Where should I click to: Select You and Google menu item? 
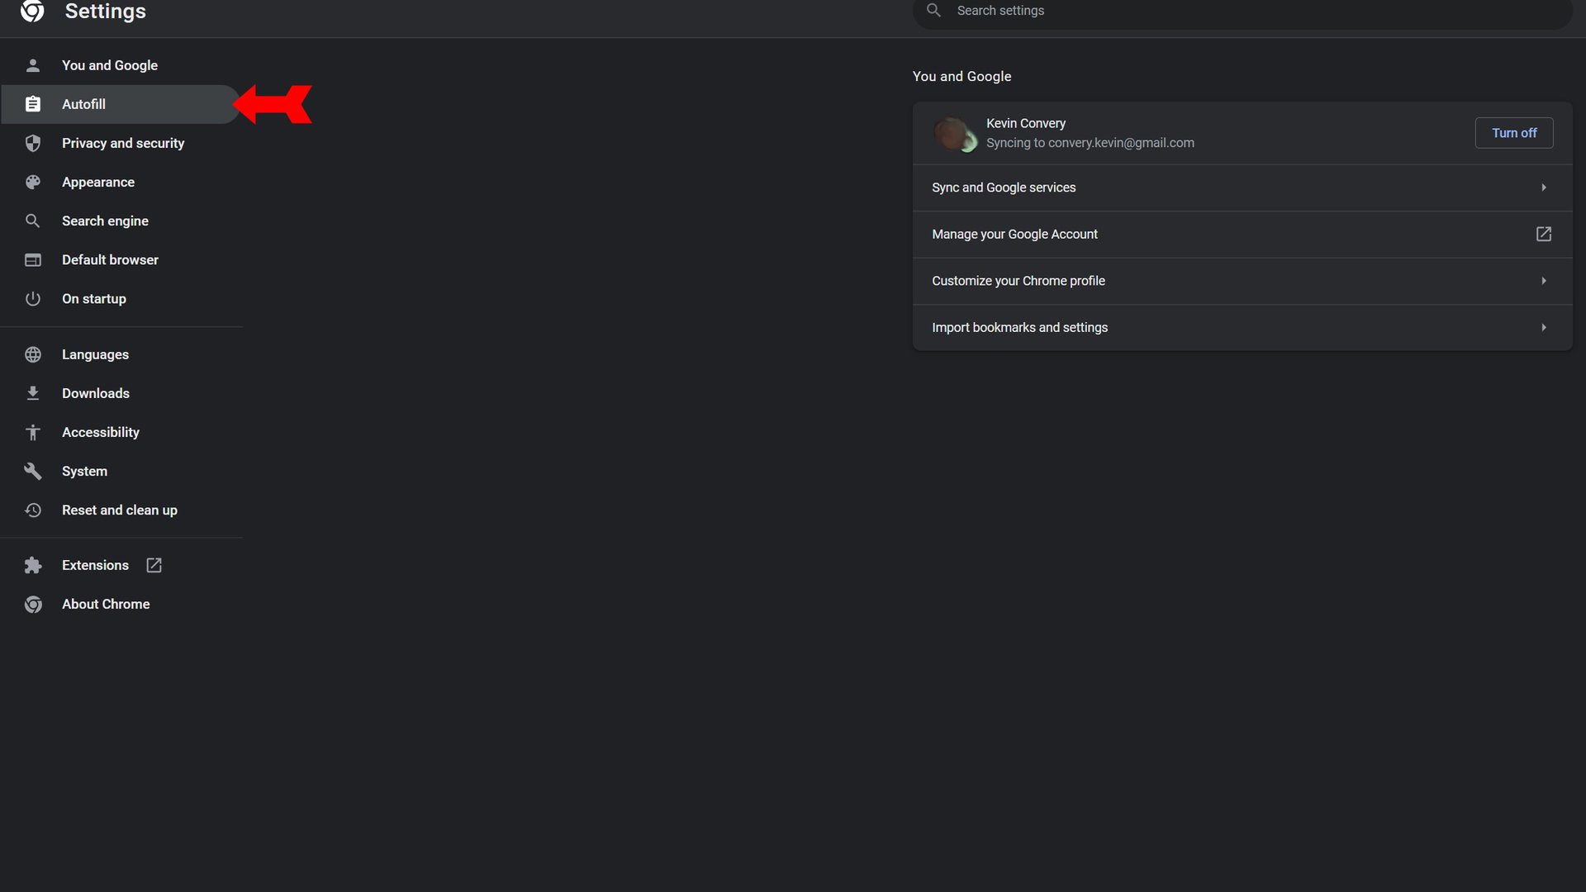click(110, 64)
